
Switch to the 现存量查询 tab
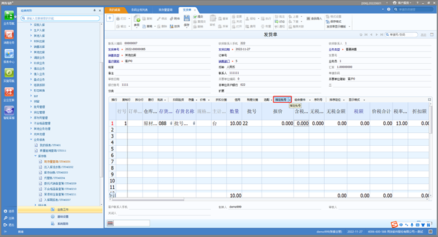(165, 10)
